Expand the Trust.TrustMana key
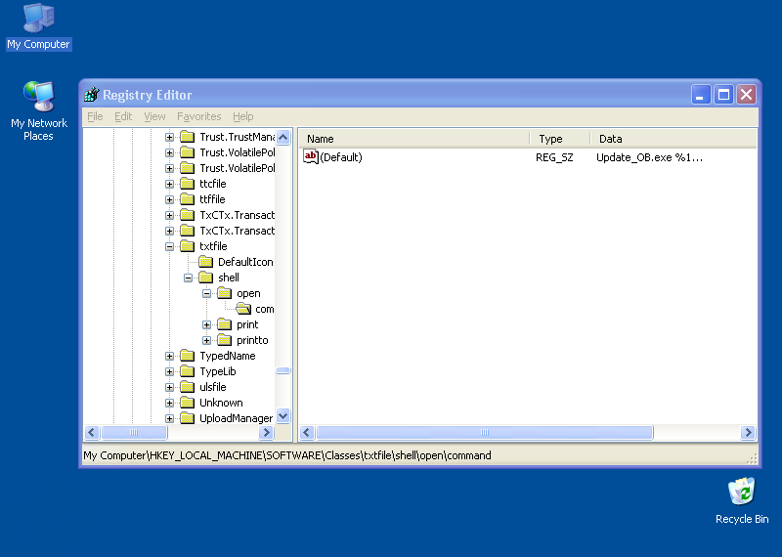 coord(169,137)
